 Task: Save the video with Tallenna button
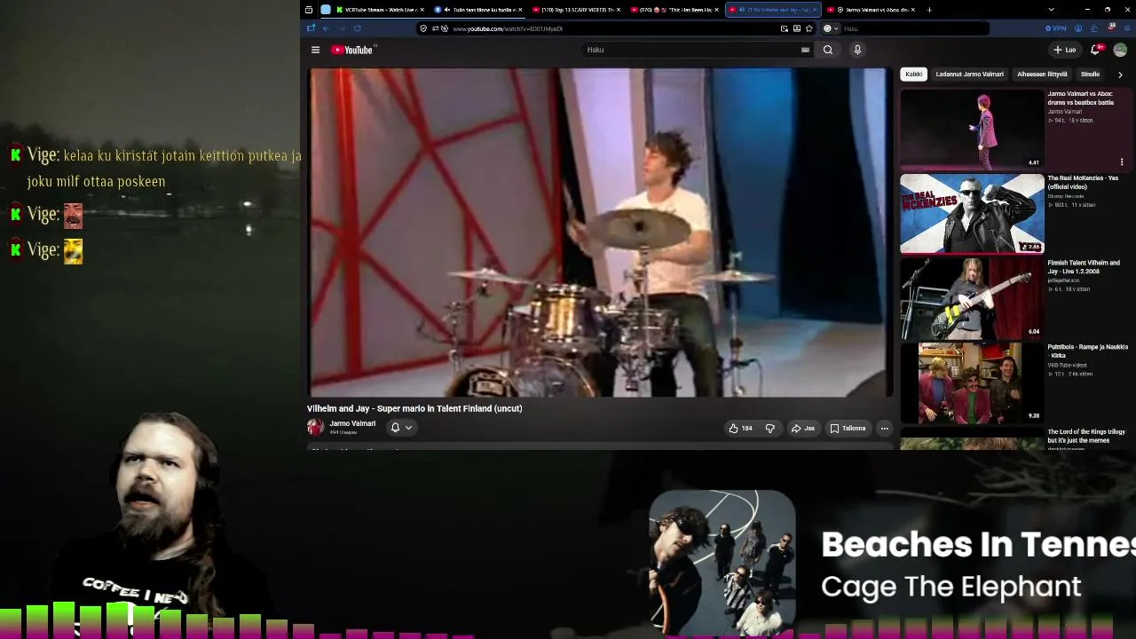848,428
